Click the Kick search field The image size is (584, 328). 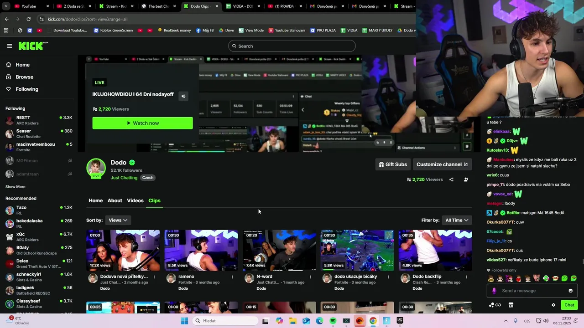pyautogui.click(x=292, y=46)
